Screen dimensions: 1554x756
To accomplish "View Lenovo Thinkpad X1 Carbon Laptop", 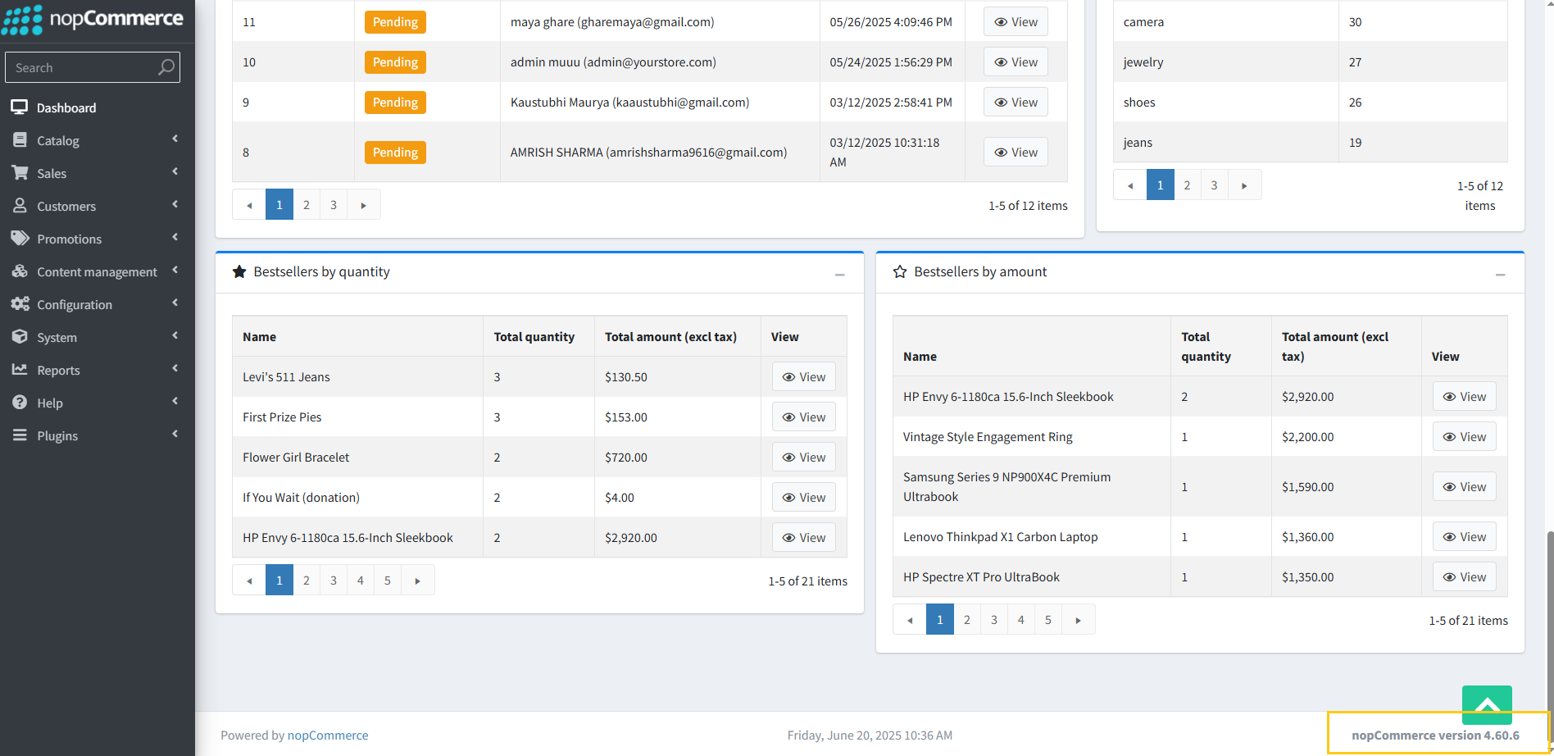I will pyautogui.click(x=1465, y=537).
